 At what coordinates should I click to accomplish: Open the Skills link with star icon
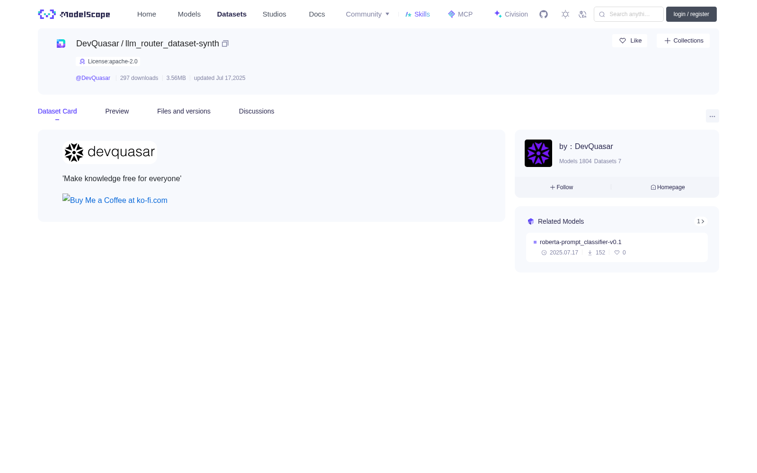click(x=417, y=14)
